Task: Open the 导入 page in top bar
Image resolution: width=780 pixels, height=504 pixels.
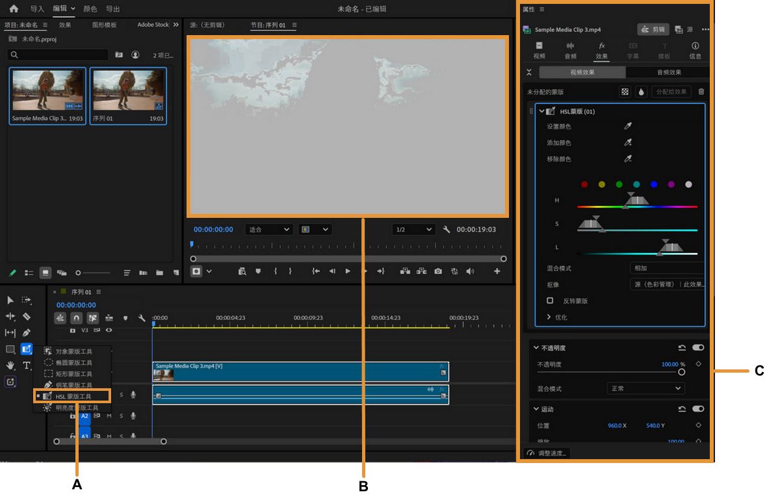Action: [37, 8]
